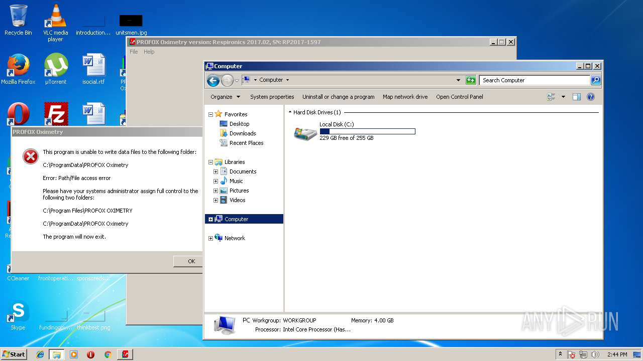Open the Organize dropdown menu
The width and height of the screenshot is (643, 361).
(x=225, y=97)
